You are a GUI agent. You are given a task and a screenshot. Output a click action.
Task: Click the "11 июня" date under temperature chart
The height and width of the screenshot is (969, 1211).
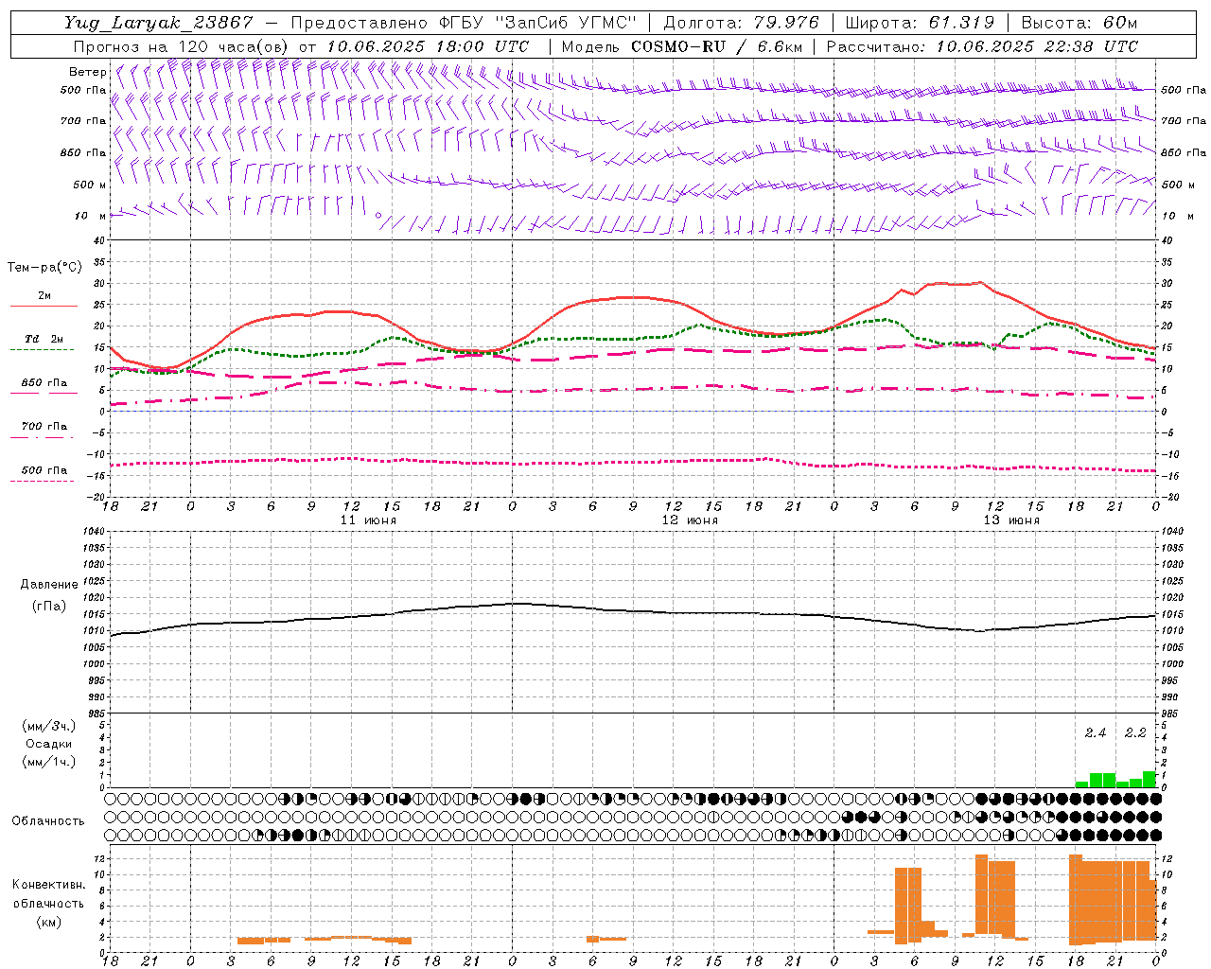(368, 520)
